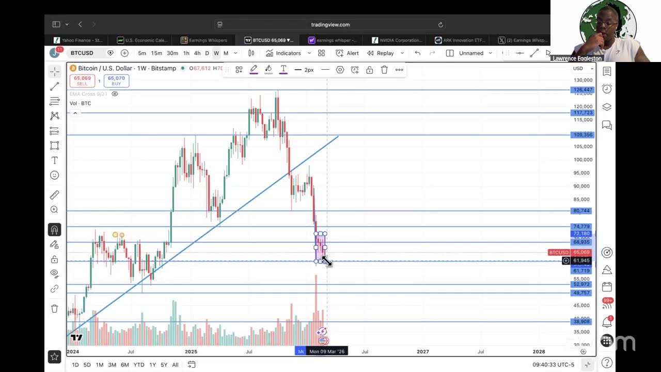The image size is (661, 372).
Task: Show All data range
Action: click(x=175, y=365)
